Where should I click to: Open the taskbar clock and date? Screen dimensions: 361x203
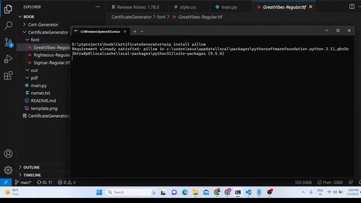click(x=353, y=192)
